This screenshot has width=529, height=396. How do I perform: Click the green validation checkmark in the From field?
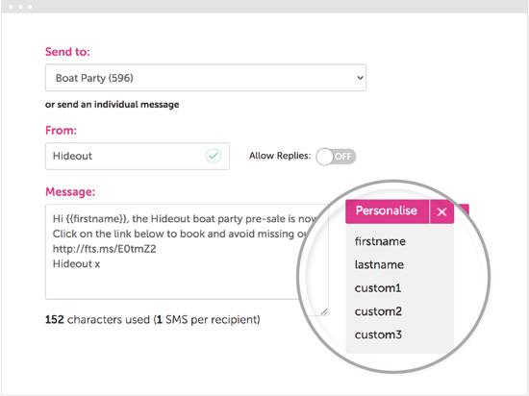[214, 156]
